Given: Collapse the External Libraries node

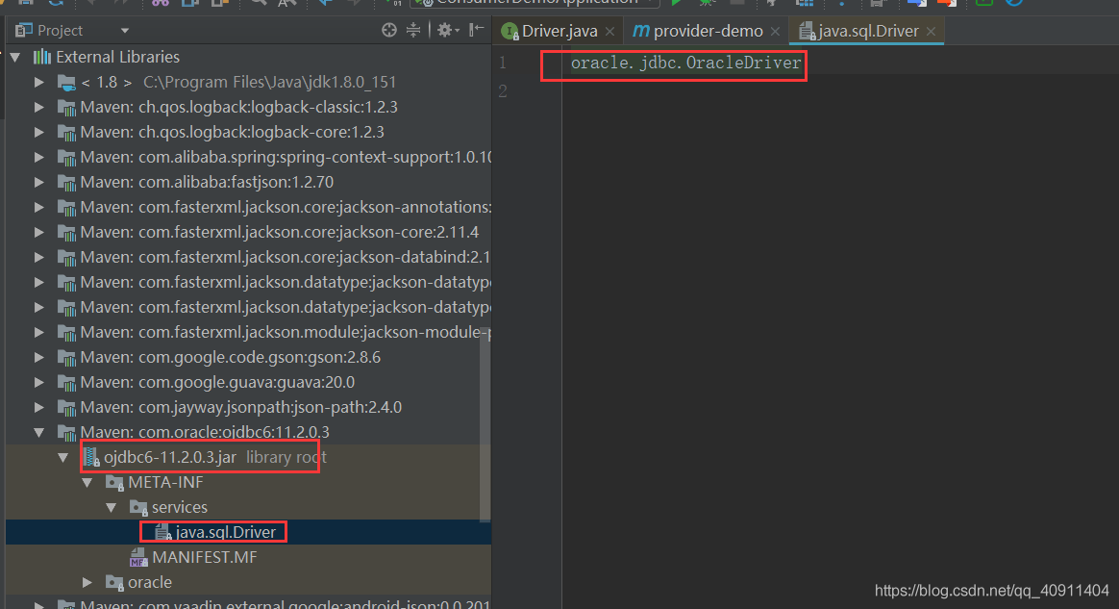Looking at the screenshot, I should point(15,57).
